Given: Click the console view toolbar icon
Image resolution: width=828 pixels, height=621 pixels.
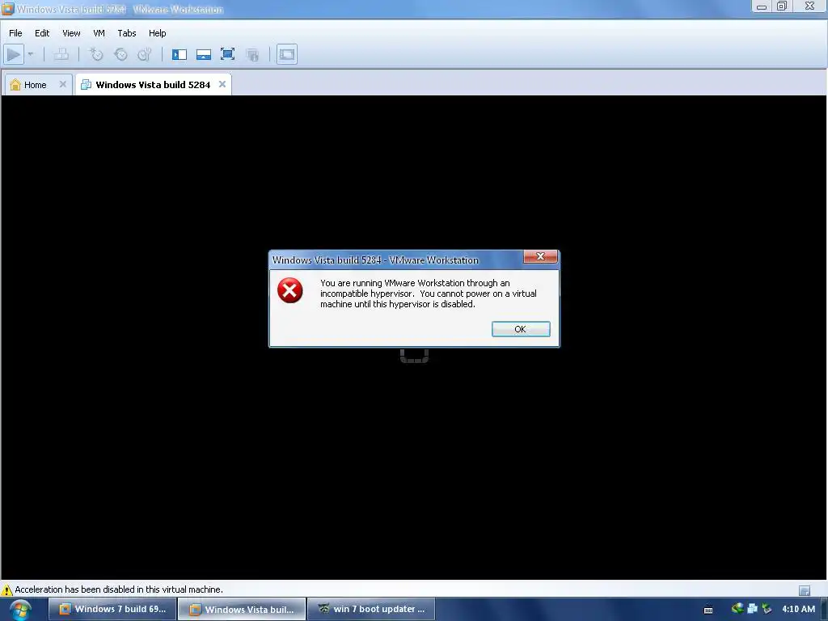Looking at the screenshot, I should [287, 54].
